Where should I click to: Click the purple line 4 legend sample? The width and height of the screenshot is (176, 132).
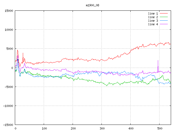[164, 24]
